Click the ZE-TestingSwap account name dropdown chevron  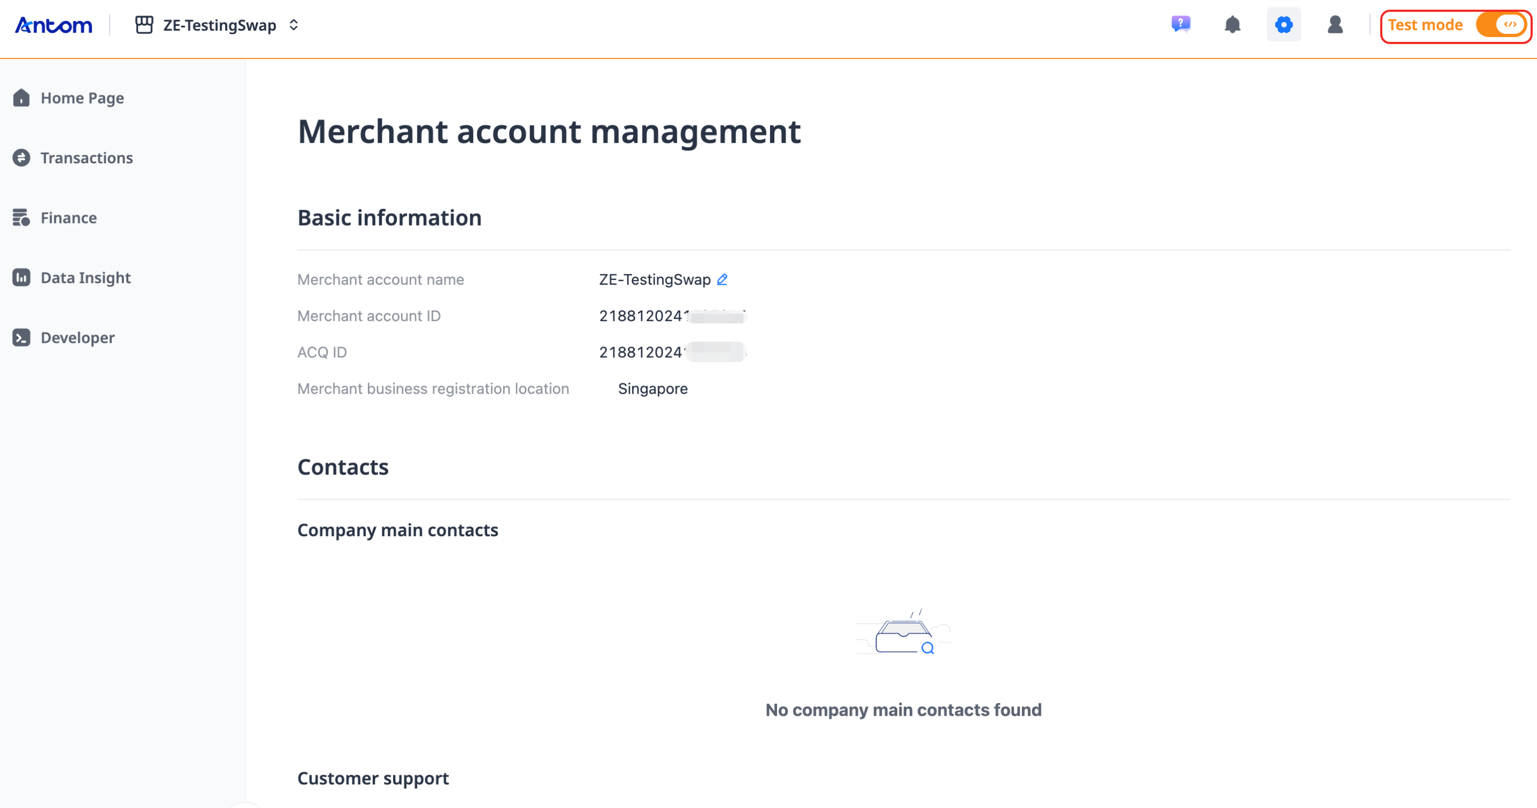pyautogui.click(x=293, y=25)
